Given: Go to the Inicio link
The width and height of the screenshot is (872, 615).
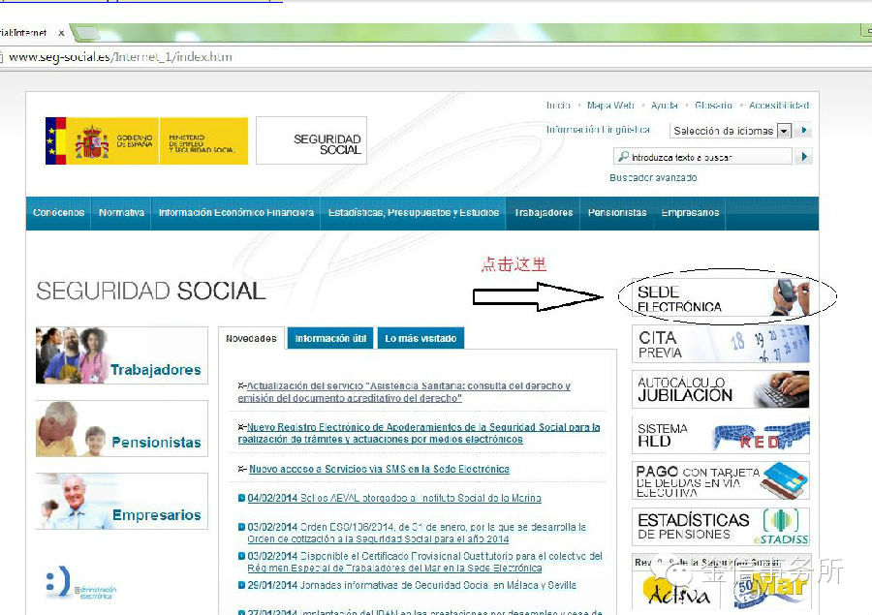Looking at the screenshot, I should point(558,106).
